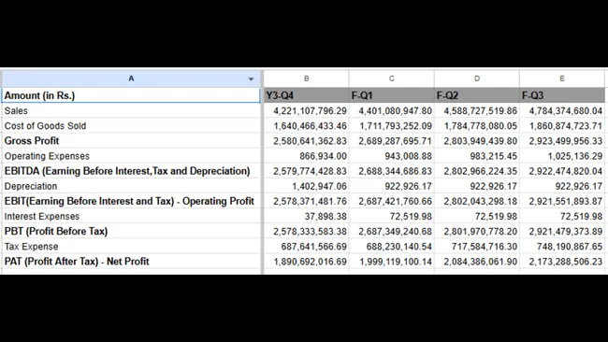The height and width of the screenshot is (342, 608).
Task: Select the 'PBT (Profit Before Tax)' cell
Action: 131,231
